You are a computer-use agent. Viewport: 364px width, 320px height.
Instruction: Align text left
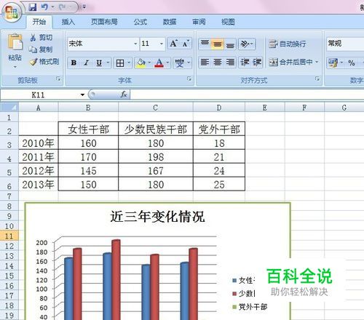205,63
